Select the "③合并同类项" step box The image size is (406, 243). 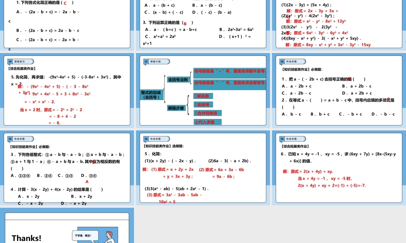point(207,113)
